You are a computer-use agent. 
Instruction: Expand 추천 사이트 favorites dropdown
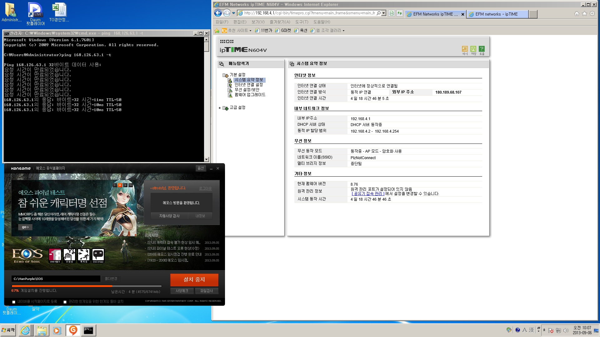click(x=250, y=31)
